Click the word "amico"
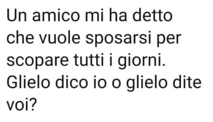213x122 pixels. (56, 16)
